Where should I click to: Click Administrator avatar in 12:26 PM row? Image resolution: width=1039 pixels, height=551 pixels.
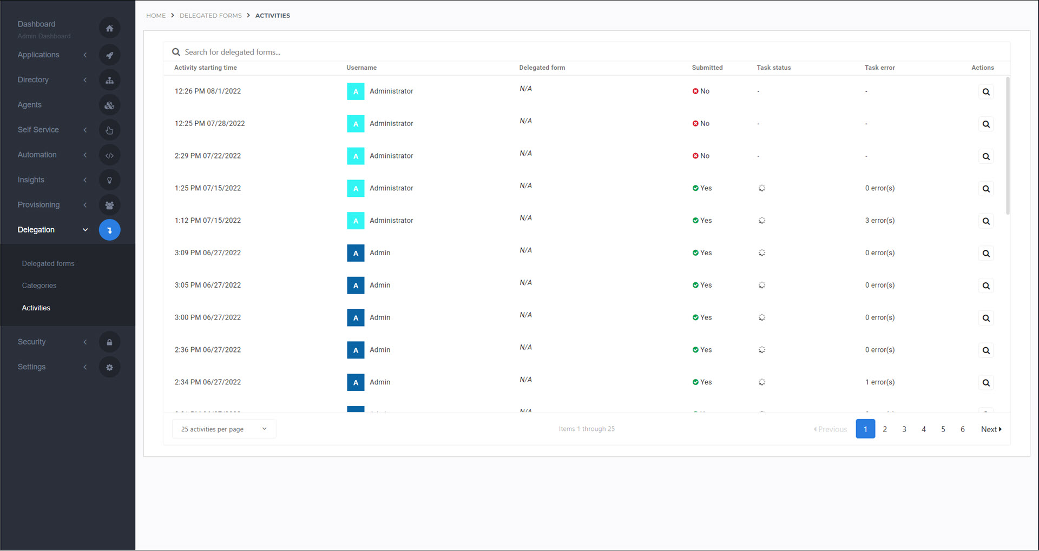pos(356,91)
